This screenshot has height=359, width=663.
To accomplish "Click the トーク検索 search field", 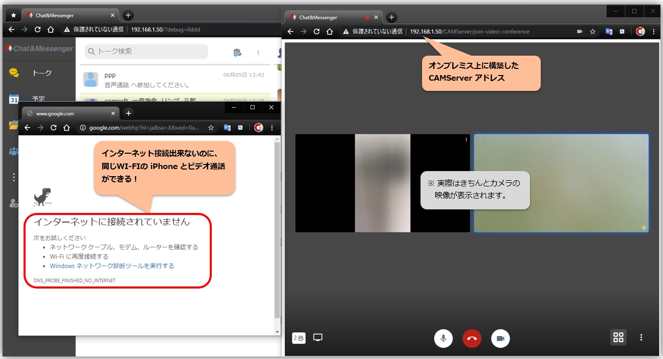I will (146, 52).
